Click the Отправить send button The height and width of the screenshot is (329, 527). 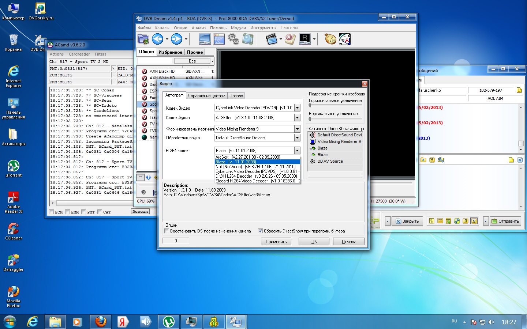point(505,221)
